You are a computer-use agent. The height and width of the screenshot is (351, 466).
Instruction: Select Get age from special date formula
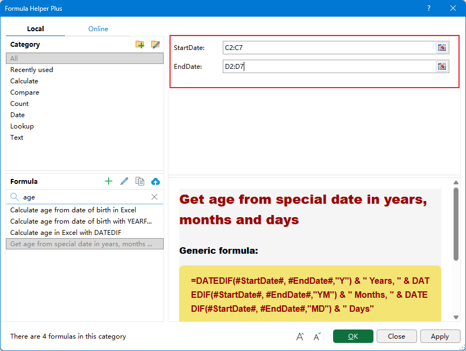pyautogui.click(x=84, y=244)
